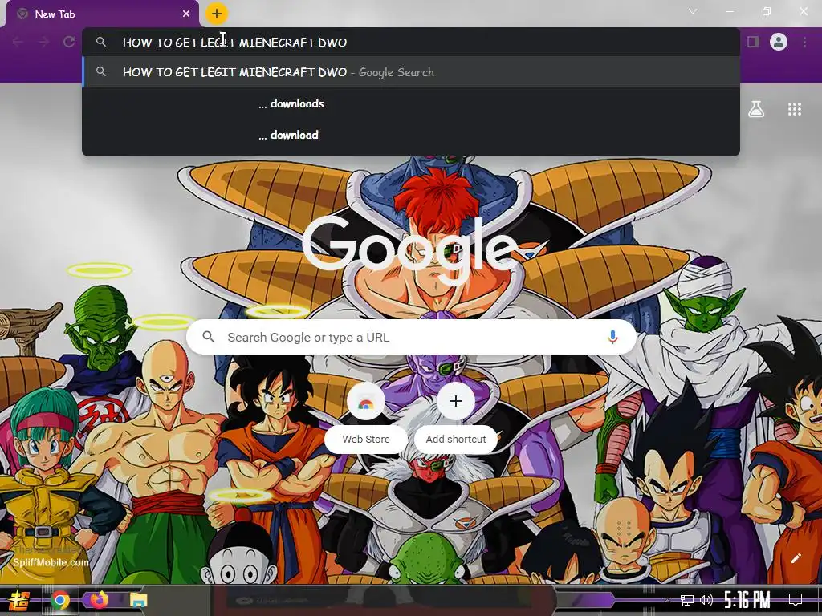
Task: Start voice search with the microphone icon
Action: coord(612,337)
